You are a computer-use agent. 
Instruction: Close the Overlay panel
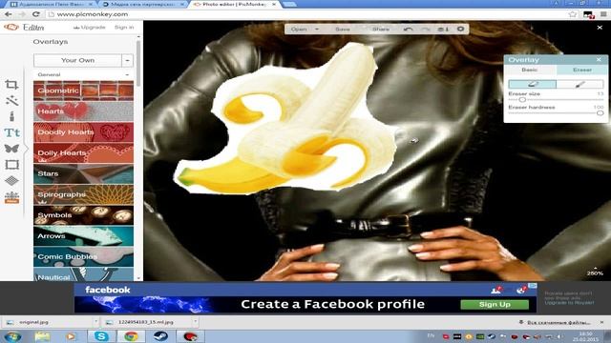tap(599, 59)
